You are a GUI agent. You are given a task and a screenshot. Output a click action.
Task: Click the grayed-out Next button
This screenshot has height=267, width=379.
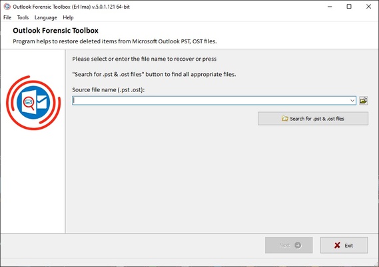pos(289,245)
